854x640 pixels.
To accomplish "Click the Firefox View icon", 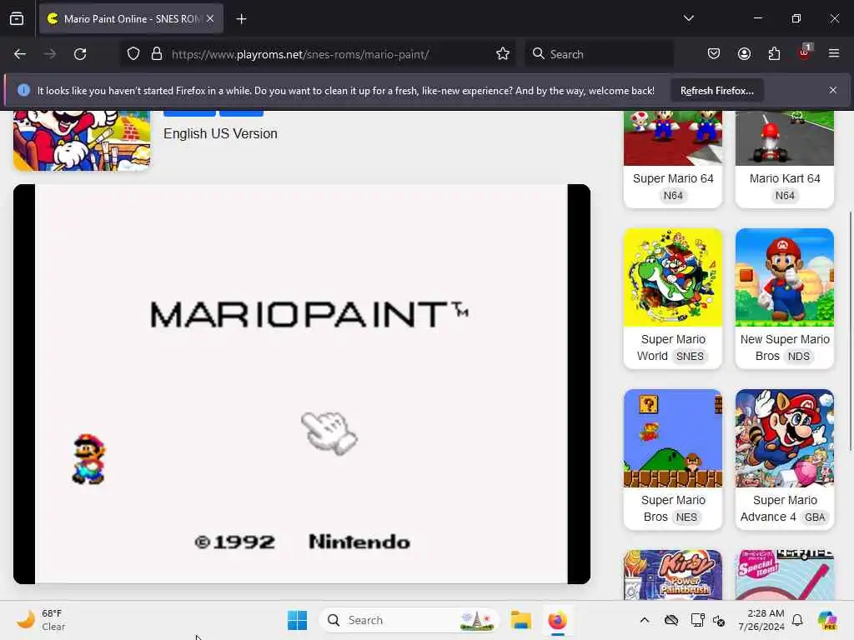I will (x=17, y=18).
